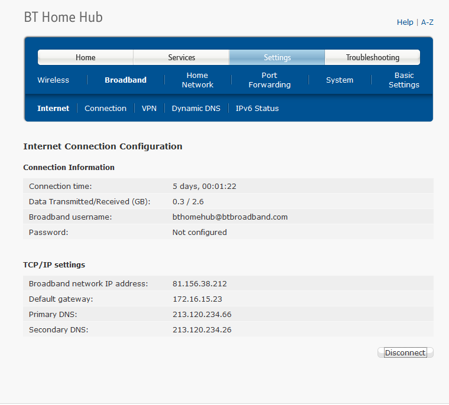Open the Connection sub-menu

click(105, 108)
